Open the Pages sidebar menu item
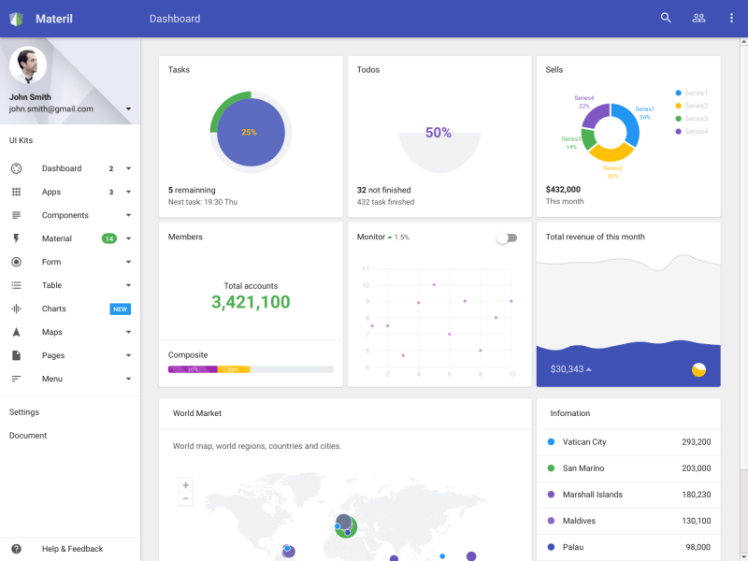Screen dimensions: 748x561 (53, 355)
